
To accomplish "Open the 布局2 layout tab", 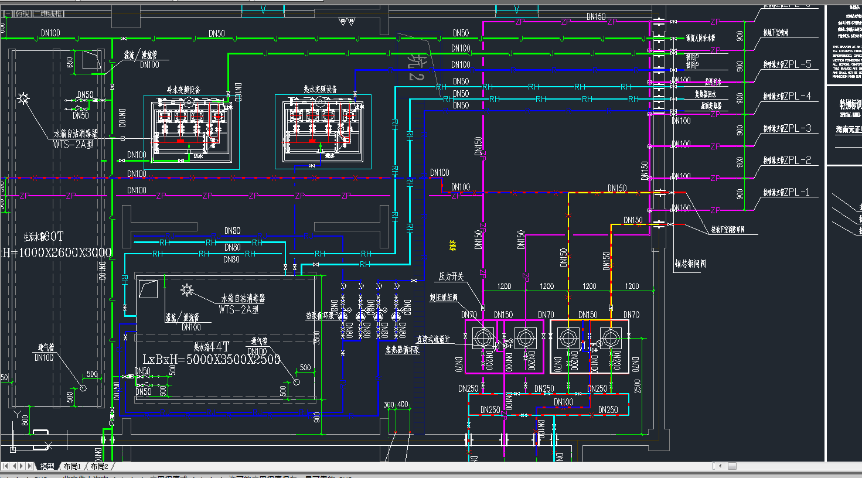I will coord(99,466).
